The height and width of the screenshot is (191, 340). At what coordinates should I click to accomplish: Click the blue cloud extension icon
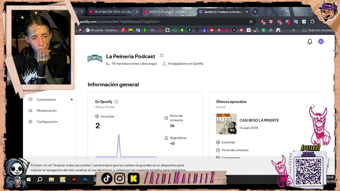304,21
